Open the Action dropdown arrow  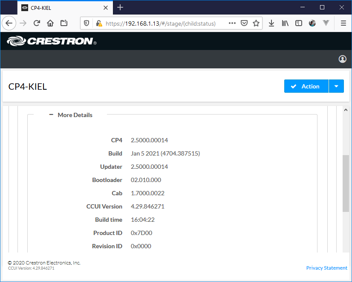(x=336, y=86)
